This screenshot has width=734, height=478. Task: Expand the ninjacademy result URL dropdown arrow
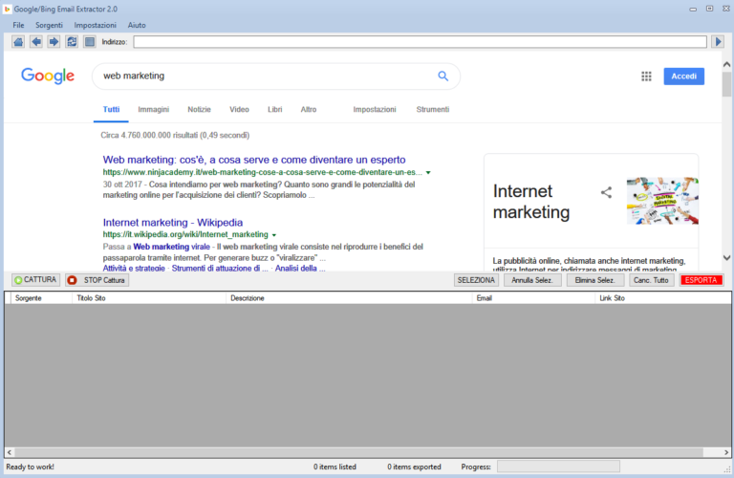coord(428,172)
